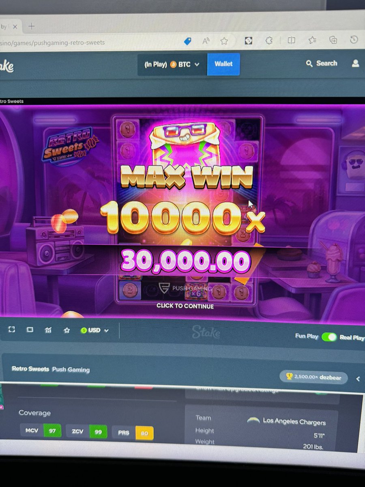Open collections icon in browser toolbar
365x487 pixels.
pyautogui.click(x=333, y=39)
